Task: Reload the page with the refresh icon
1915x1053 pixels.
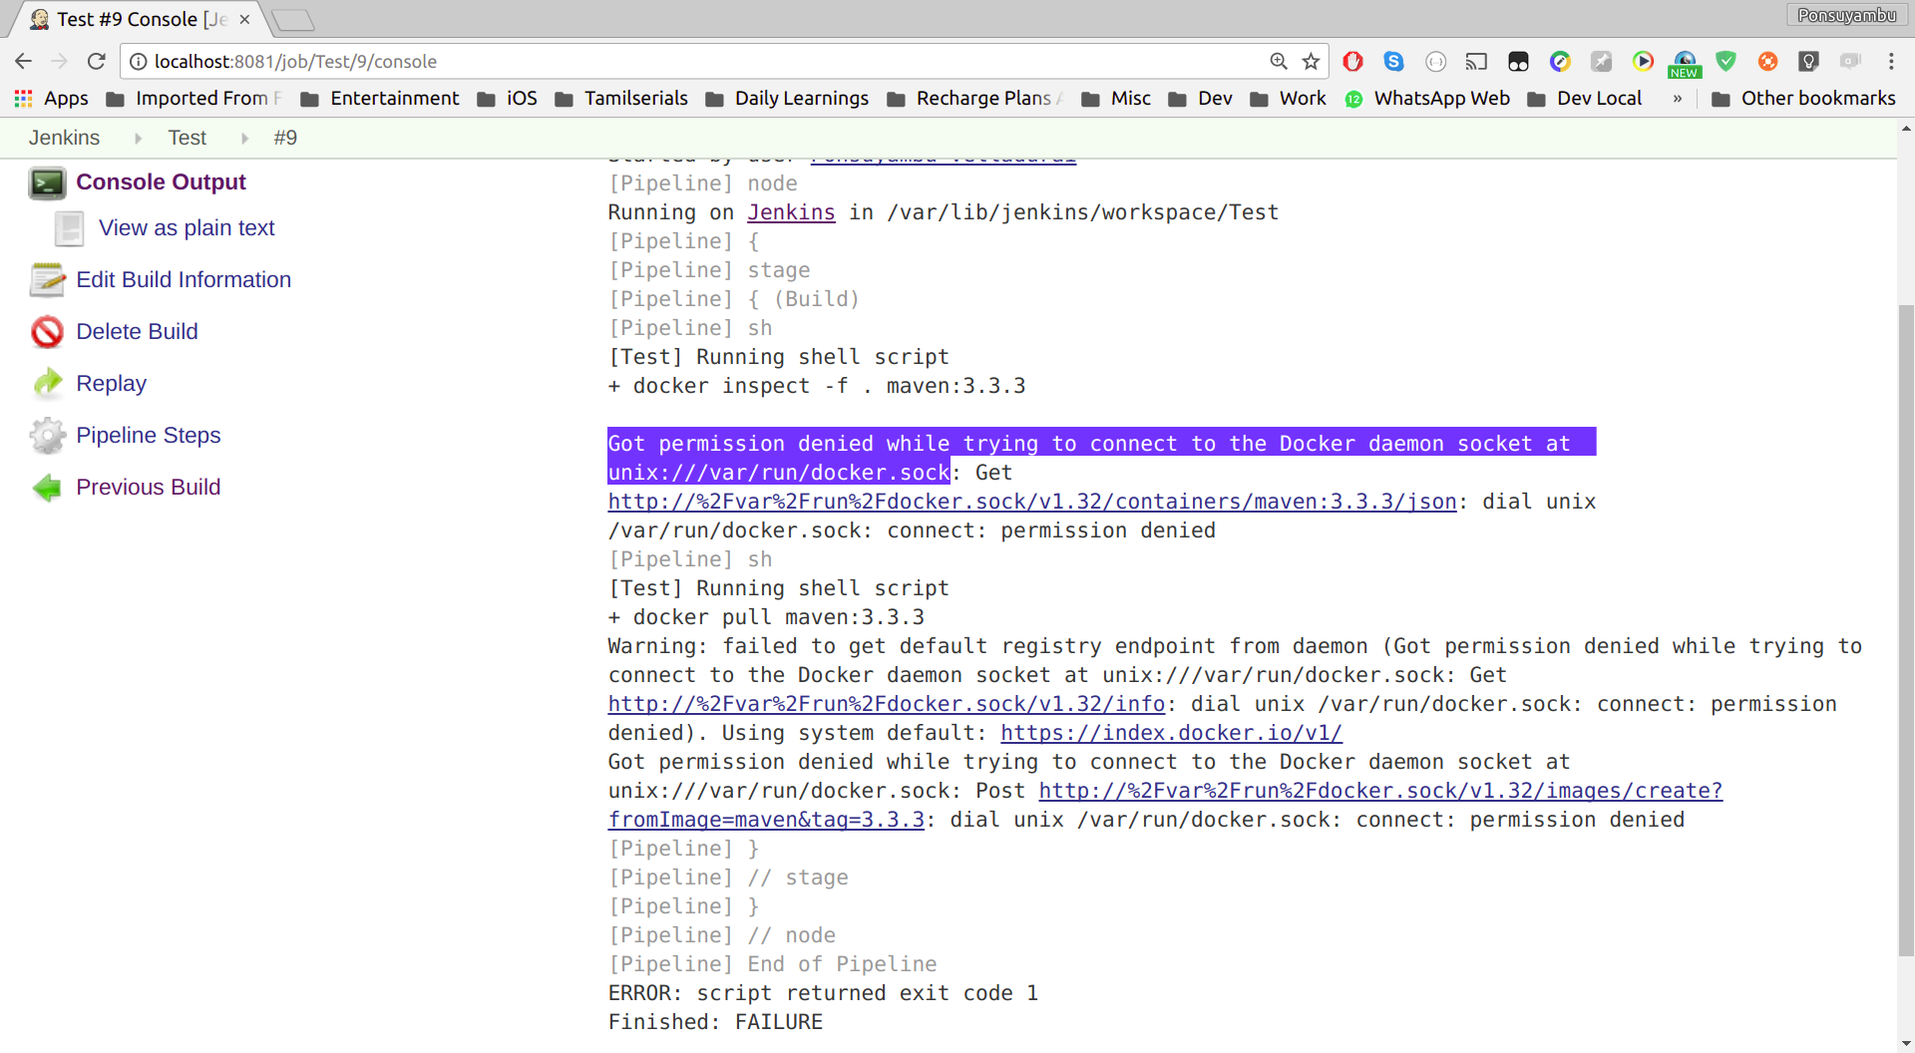Action: 96,61
